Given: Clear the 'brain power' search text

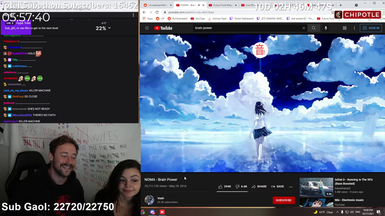Looking at the screenshot, I should [x=303, y=28].
